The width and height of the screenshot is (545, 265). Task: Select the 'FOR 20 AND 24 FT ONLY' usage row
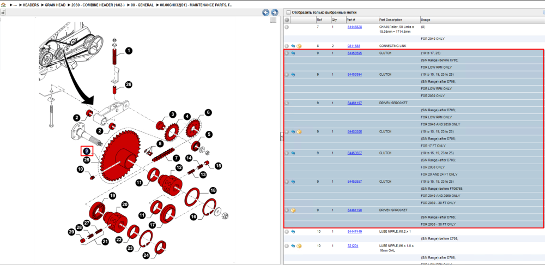(414, 174)
